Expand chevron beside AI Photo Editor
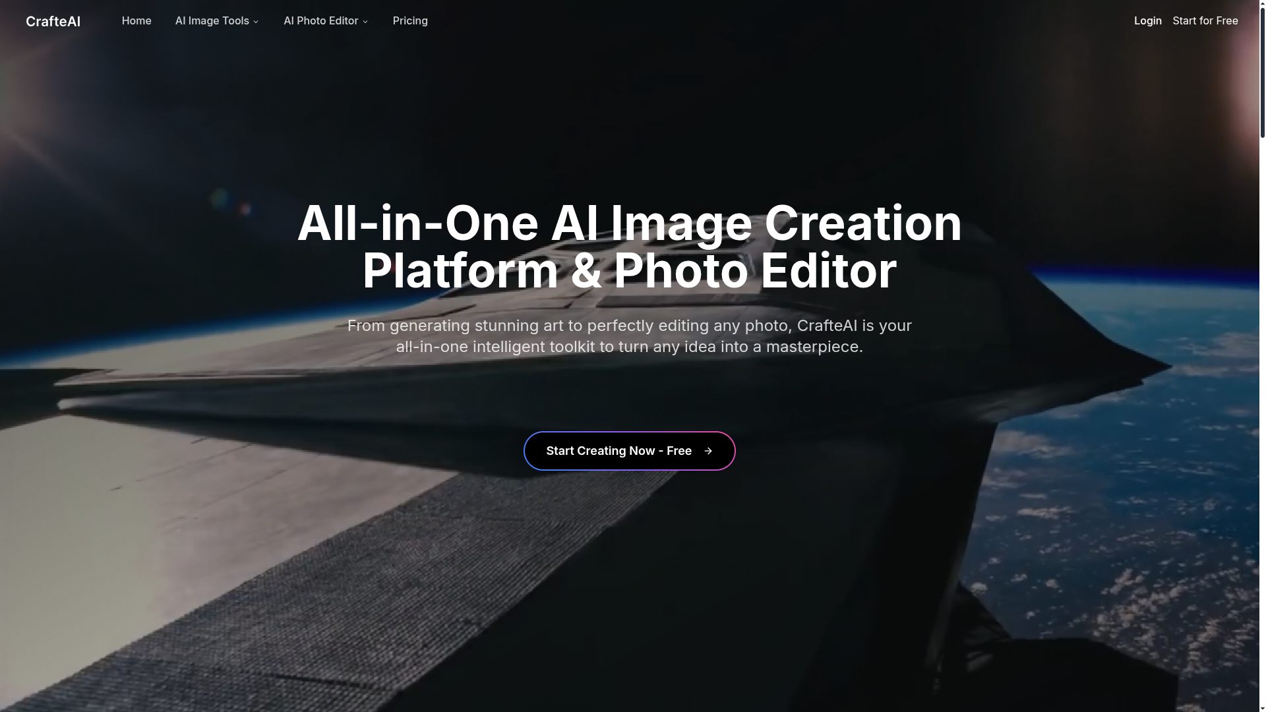This screenshot has height=712, width=1266. click(365, 22)
